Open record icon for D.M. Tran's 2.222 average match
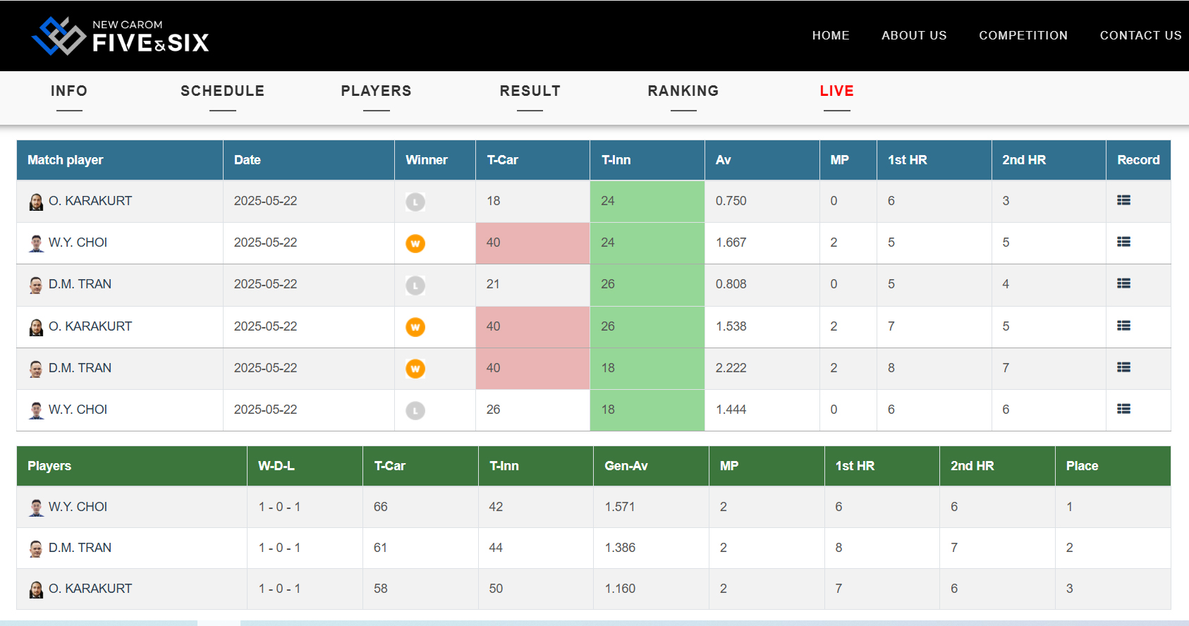This screenshot has width=1189, height=626. pyautogui.click(x=1123, y=368)
